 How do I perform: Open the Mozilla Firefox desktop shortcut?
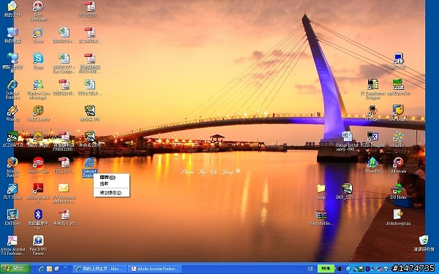pyautogui.click(x=12, y=167)
